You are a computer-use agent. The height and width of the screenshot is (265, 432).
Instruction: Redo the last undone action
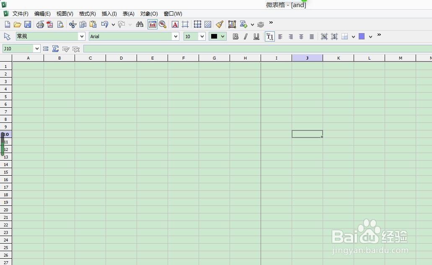[121, 25]
